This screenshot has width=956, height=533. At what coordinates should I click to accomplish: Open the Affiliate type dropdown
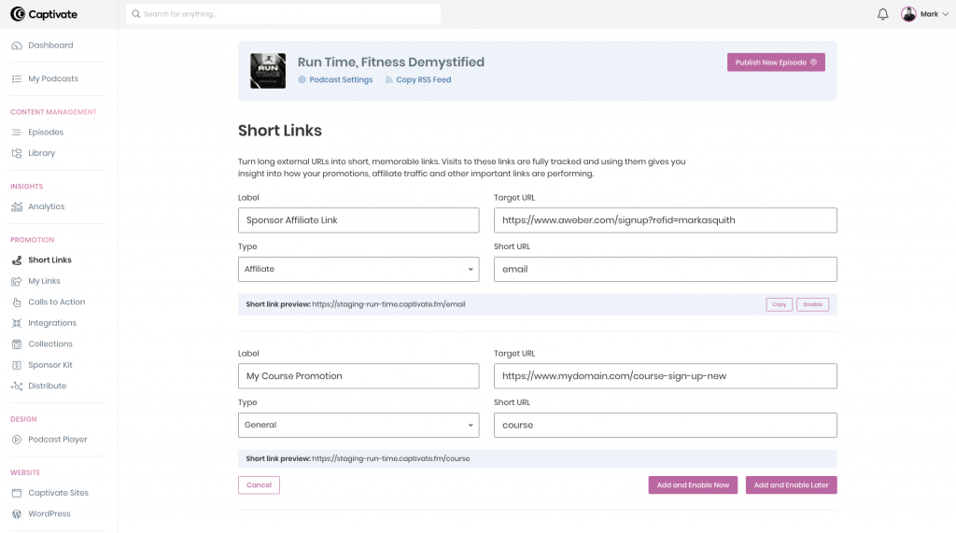(x=359, y=269)
